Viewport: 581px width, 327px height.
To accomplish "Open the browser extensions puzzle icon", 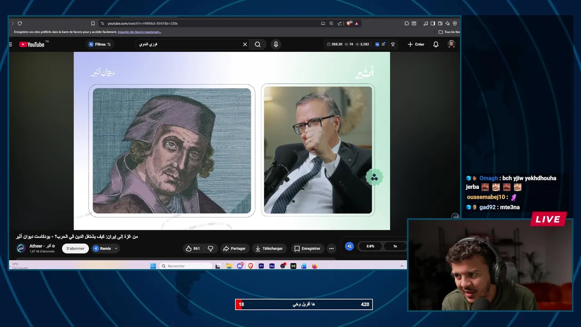I will coord(407,23).
